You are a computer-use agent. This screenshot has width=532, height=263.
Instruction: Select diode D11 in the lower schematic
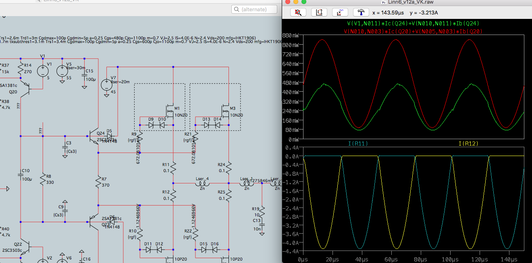point(149,249)
